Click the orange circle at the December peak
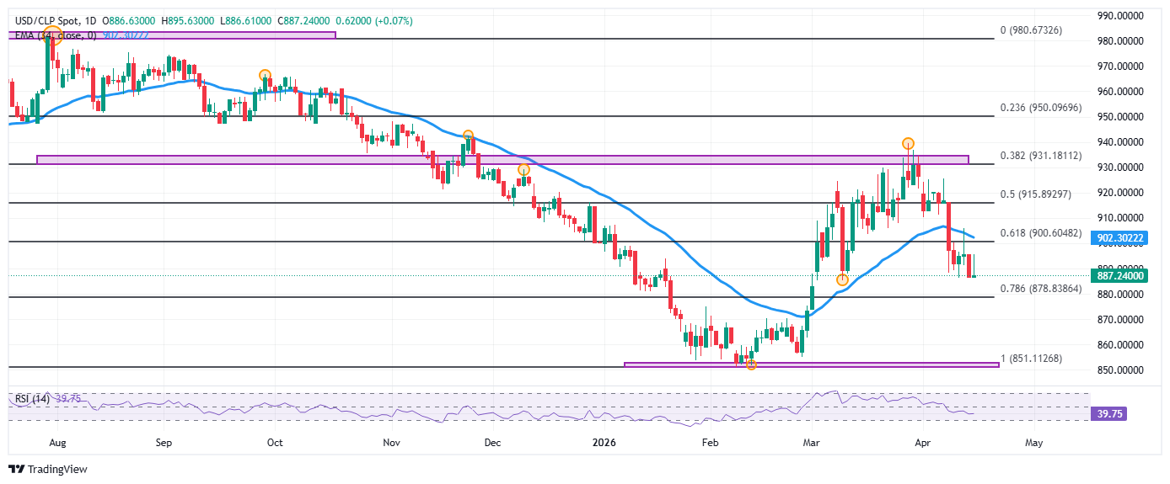The image size is (1170, 484). pos(523,170)
